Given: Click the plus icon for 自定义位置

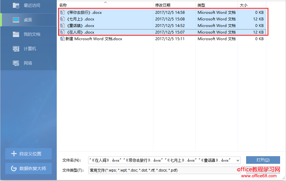Looking at the screenshot, I should pyautogui.click(x=14, y=154).
